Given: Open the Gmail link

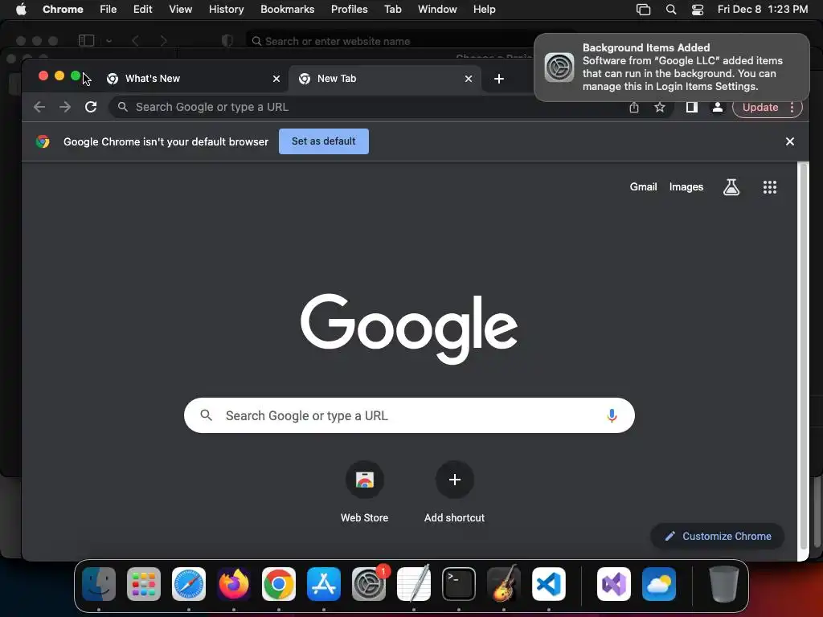Looking at the screenshot, I should coord(644,186).
